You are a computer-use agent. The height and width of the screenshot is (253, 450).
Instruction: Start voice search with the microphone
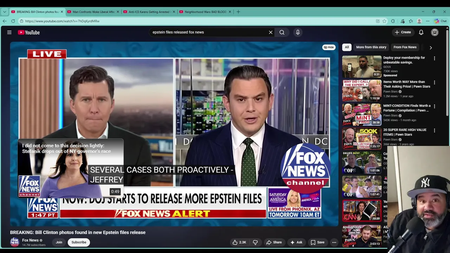click(298, 32)
